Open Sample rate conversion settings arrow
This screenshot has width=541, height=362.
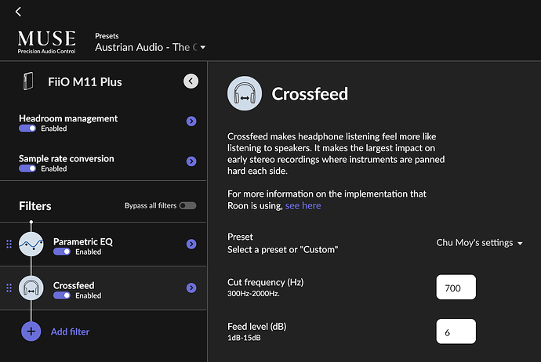coord(191,161)
